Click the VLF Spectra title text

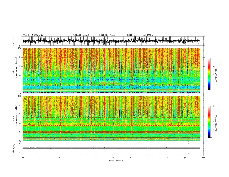33,35
